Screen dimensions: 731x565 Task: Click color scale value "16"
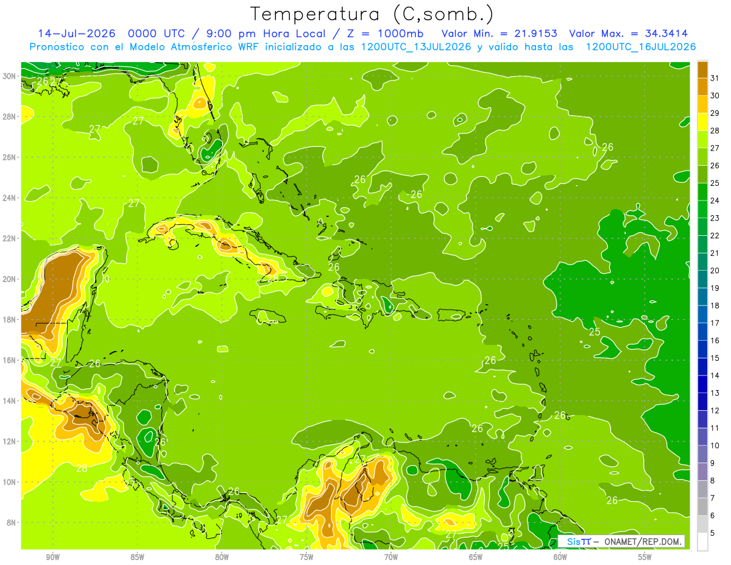pyautogui.click(x=715, y=340)
